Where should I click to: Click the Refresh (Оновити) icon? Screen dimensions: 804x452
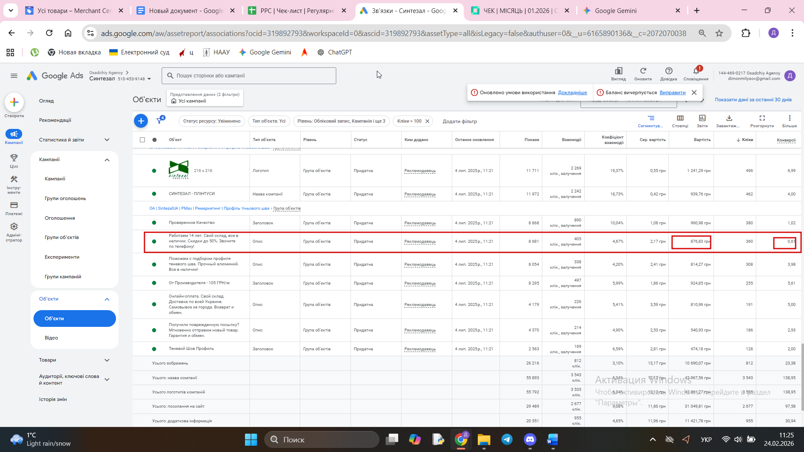[643, 72]
